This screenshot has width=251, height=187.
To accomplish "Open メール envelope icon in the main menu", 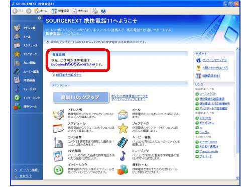I will pyautogui.click(x=123, y=115).
